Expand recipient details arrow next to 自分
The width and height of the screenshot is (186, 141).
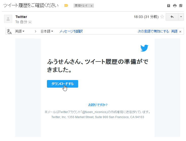[30, 22]
